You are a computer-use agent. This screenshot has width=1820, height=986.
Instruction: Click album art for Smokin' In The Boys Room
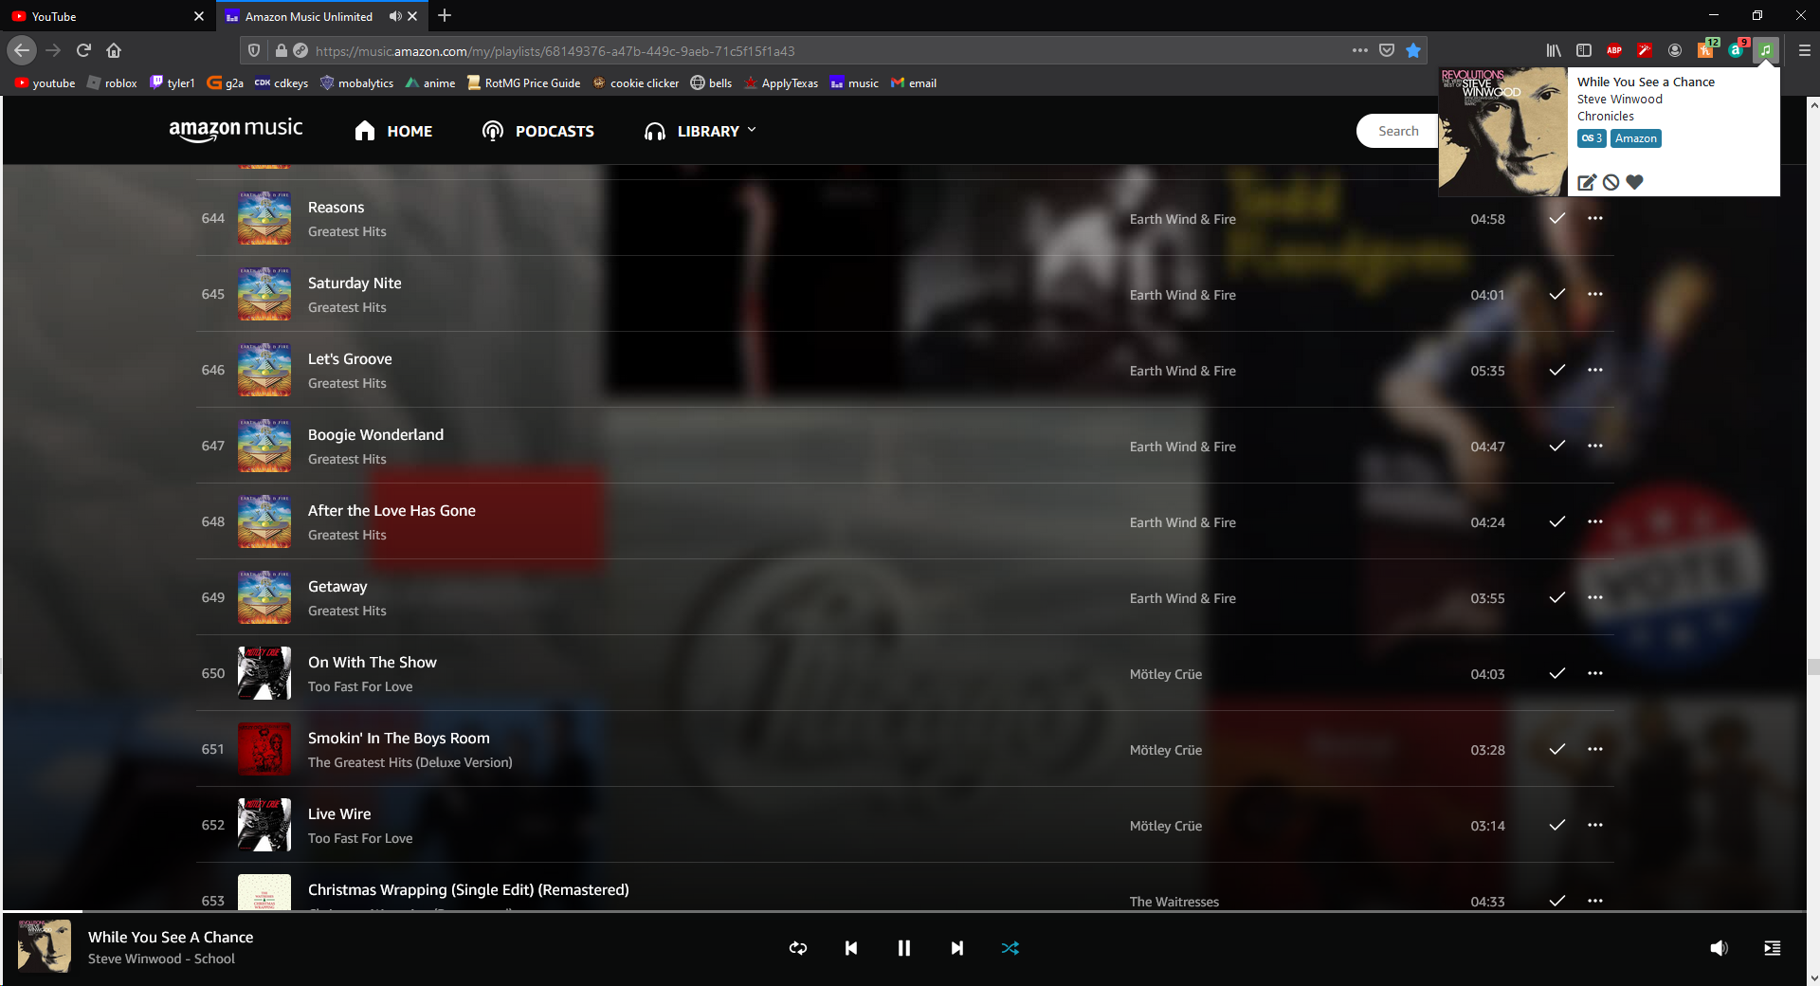(x=264, y=749)
